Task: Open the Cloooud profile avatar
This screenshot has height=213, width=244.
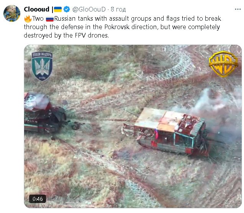Action: 12,13
